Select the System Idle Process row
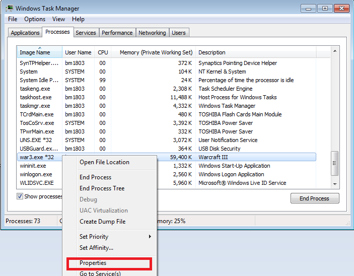 click(167, 80)
